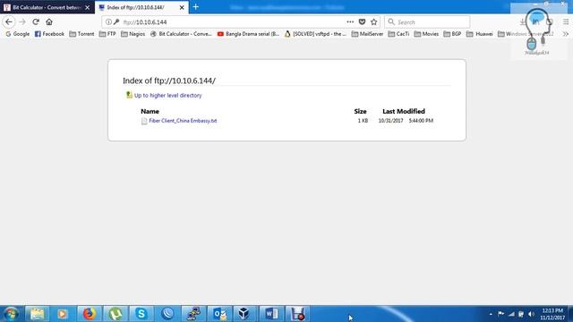Close the Bit Calculator tab

[x=88, y=7]
